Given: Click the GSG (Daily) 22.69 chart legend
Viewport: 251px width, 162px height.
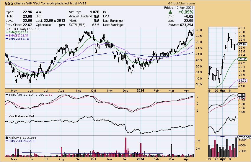Looking at the screenshot, I should pyautogui.click(x=22, y=29).
